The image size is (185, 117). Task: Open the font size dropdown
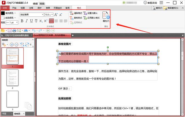[x=49, y=14]
